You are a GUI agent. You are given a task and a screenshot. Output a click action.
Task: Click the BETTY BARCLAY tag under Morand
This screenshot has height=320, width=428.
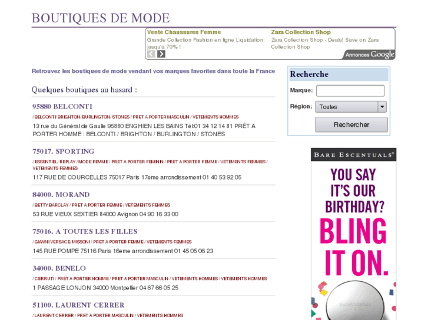51,205
